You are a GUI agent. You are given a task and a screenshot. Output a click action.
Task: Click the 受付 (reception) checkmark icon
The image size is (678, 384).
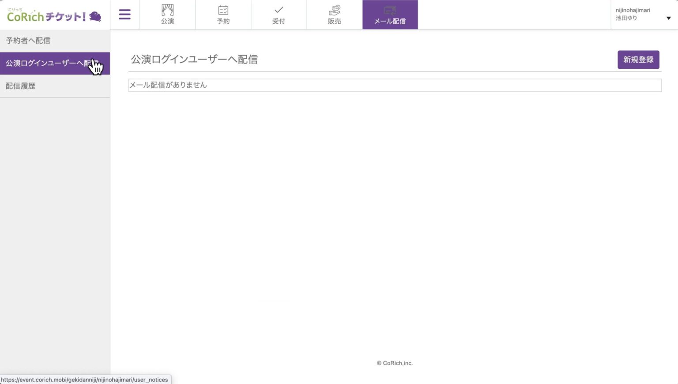point(279,15)
